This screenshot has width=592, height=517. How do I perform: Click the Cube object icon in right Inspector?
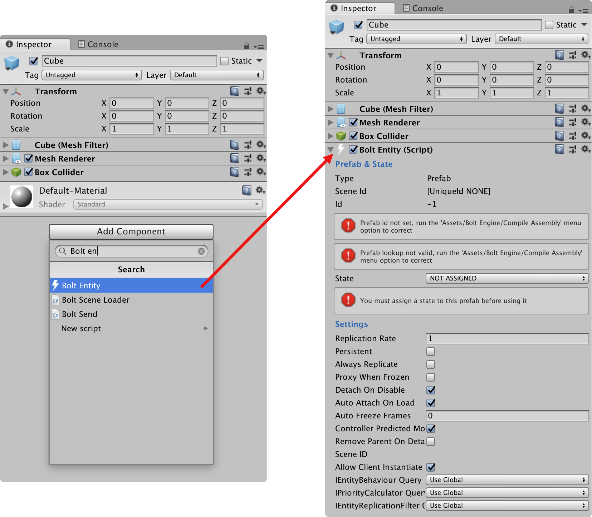pos(337,28)
